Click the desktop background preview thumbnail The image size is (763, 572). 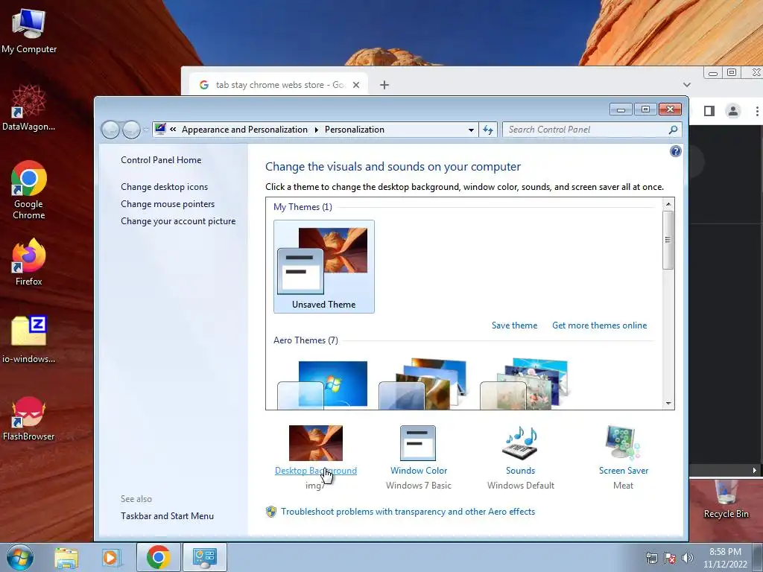315,443
